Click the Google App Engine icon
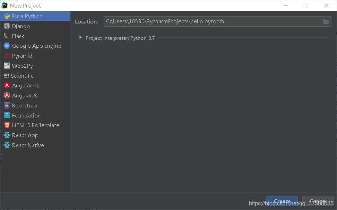Viewport: 337px width, 210px height. coord(7,46)
